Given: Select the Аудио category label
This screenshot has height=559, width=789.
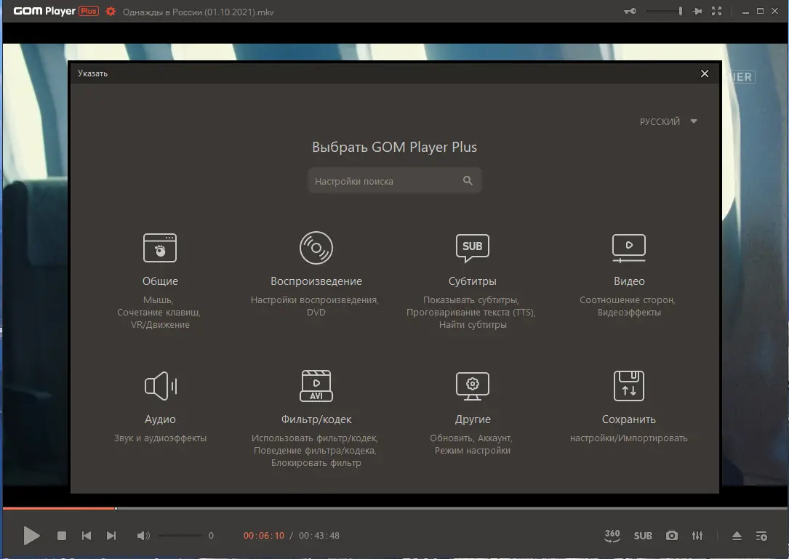Looking at the screenshot, I should click(x=160, y=419).
